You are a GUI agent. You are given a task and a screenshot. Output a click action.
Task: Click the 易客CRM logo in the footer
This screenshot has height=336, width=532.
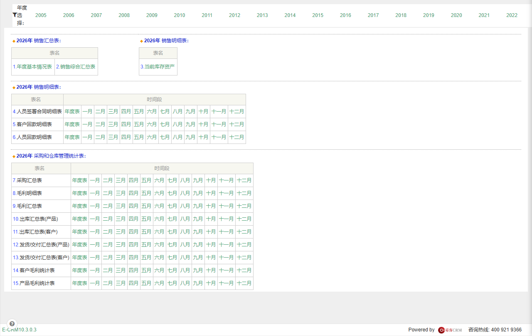click(x=450, y=330)
